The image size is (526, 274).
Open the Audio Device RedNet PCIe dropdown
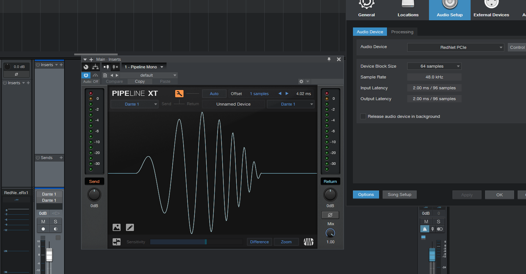455,47
